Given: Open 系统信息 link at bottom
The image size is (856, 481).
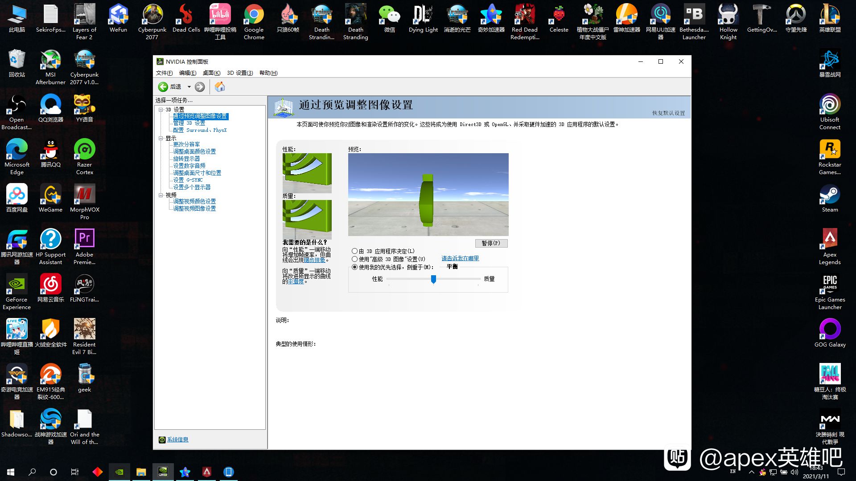Looking at the screenshot, I should click(x=177, y=440).
